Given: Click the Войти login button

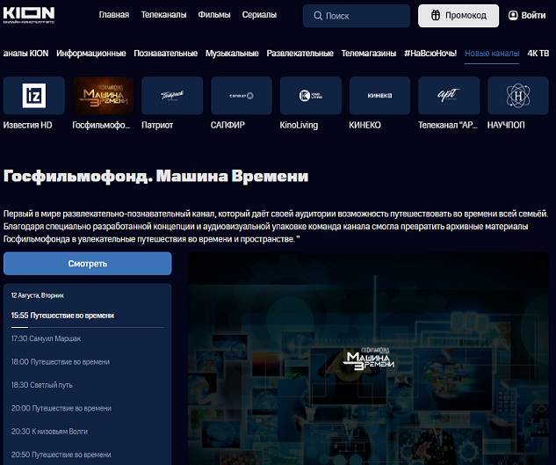Looking at the screenshot, I should [527, 15].
